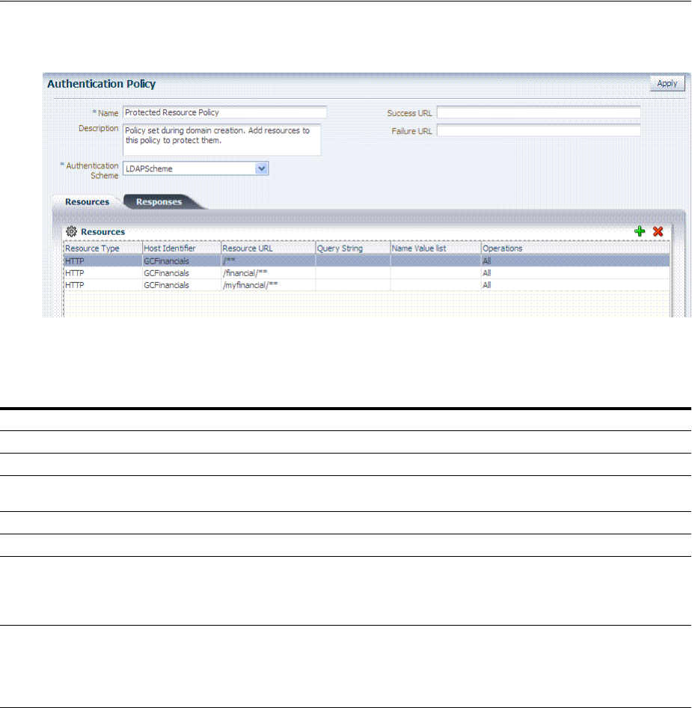Click the Resource URL column header

tap(268, 248)
